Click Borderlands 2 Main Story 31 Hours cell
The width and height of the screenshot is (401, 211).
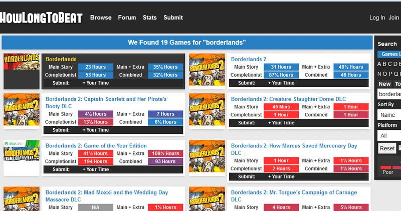pos(281,67)
